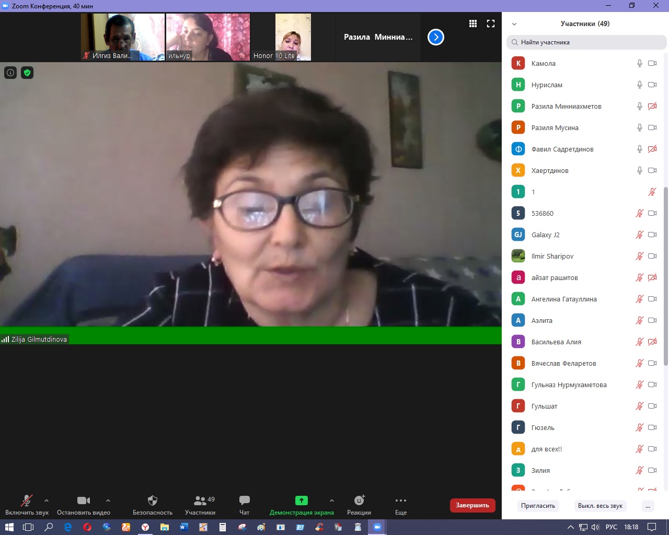Enter full screen mode icon
Screen dimensions: 669x535
491,24
